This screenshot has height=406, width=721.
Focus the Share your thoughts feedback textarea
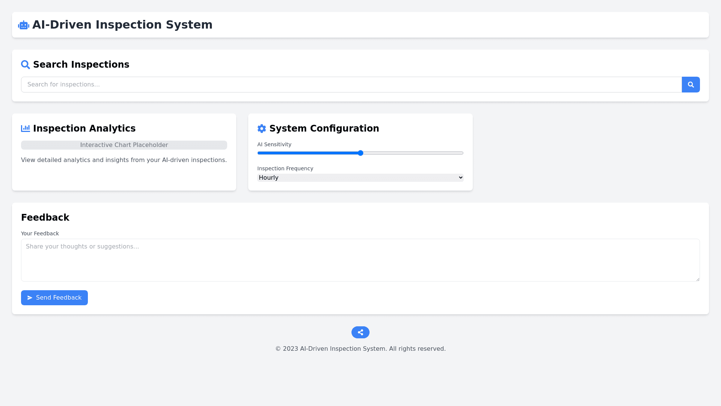(360, 260)
